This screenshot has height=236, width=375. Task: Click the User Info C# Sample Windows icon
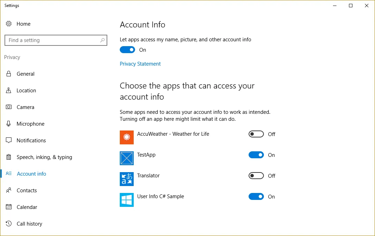click(127, 200)
